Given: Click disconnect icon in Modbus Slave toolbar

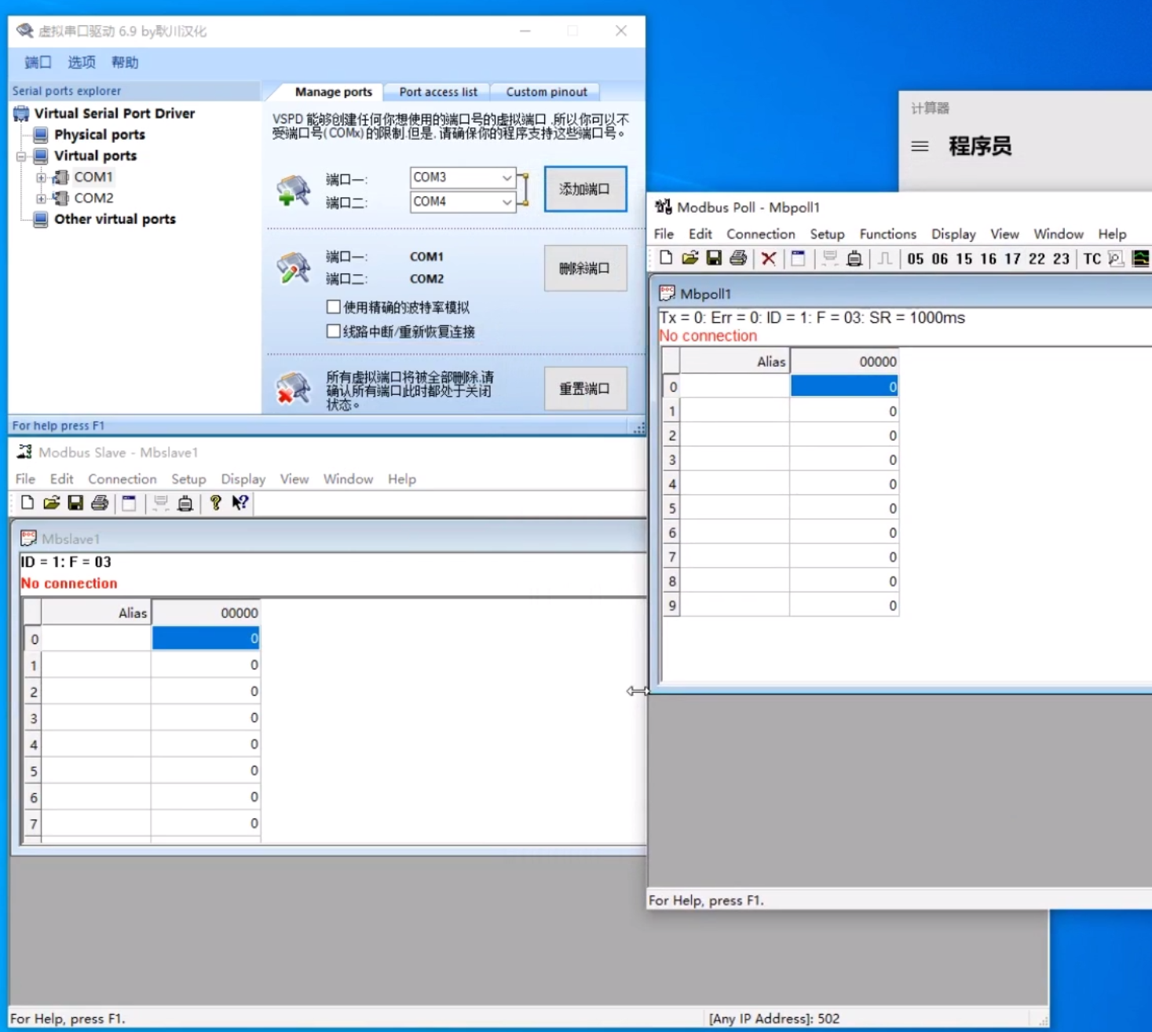Looking at the screenshot, I should tap(185, 503).
